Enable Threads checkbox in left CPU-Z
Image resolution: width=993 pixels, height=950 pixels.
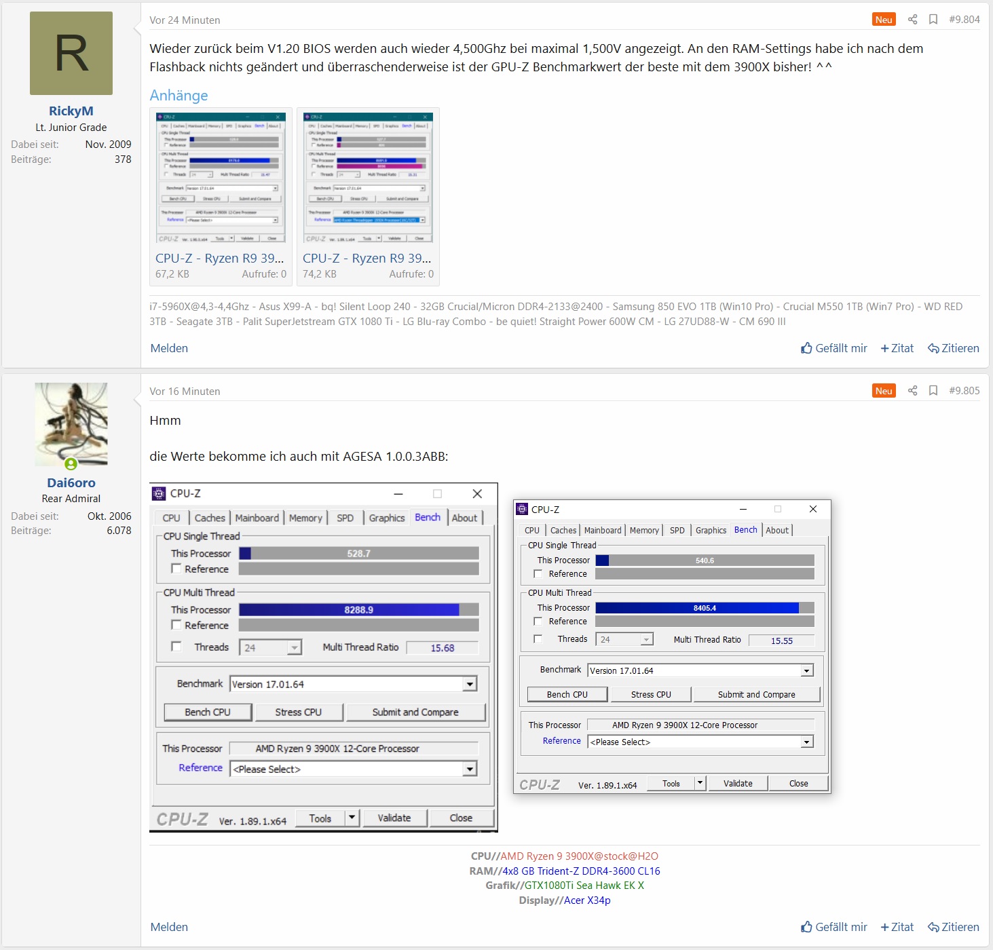pyautogui.click(x=176, y=647)
